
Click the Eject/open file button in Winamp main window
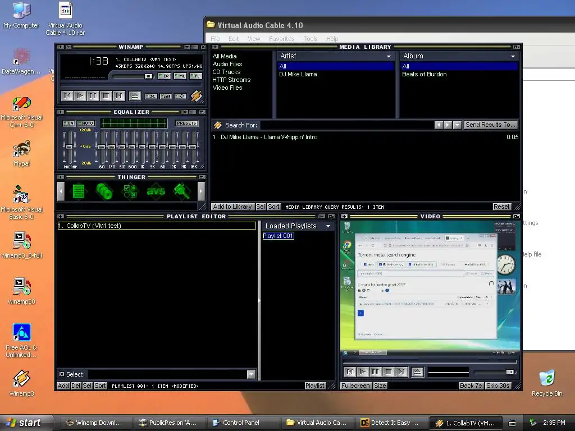135,96
